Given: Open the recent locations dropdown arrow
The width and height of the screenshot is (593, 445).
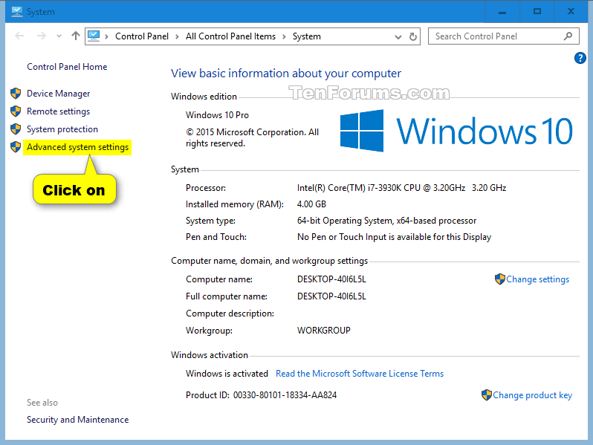Looking at the screenshot, I should click(59, 36).
